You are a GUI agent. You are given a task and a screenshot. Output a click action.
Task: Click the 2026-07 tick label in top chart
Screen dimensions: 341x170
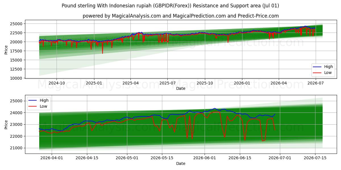pos(315,83)
